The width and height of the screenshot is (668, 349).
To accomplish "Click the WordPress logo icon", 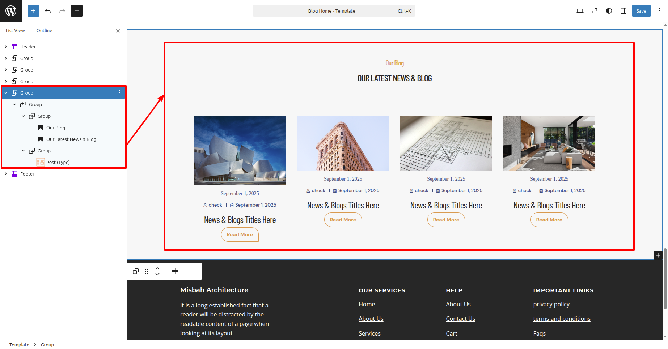I will tap(11, 11).
